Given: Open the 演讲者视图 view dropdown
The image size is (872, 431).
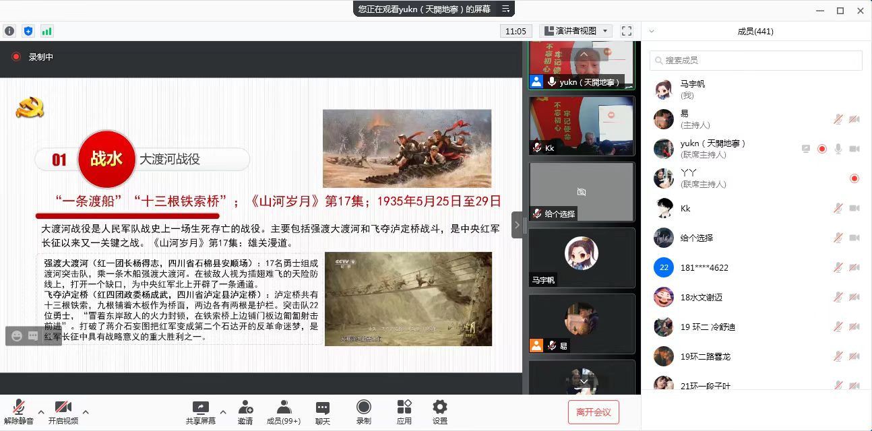Looking at the screenshot, I should 575,31.
